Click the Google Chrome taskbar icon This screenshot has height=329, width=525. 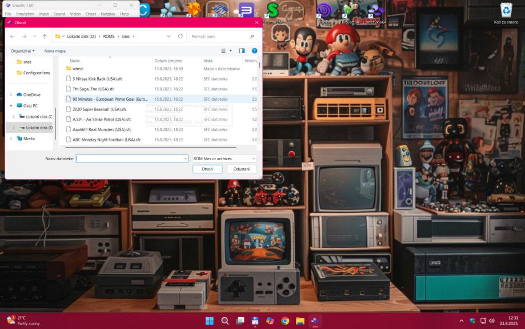[x=285, y=321]
